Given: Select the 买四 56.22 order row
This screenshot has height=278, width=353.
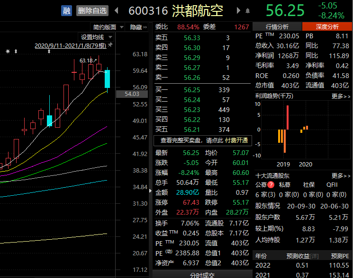Looking at the screenshot, I should (202, 120).
